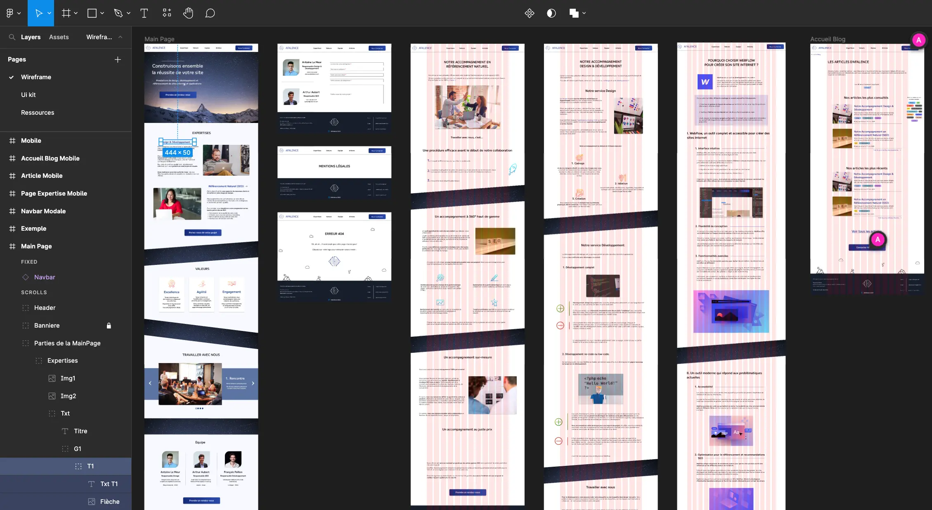
Task: Open the Resources components tool
Action: (167, 13)
